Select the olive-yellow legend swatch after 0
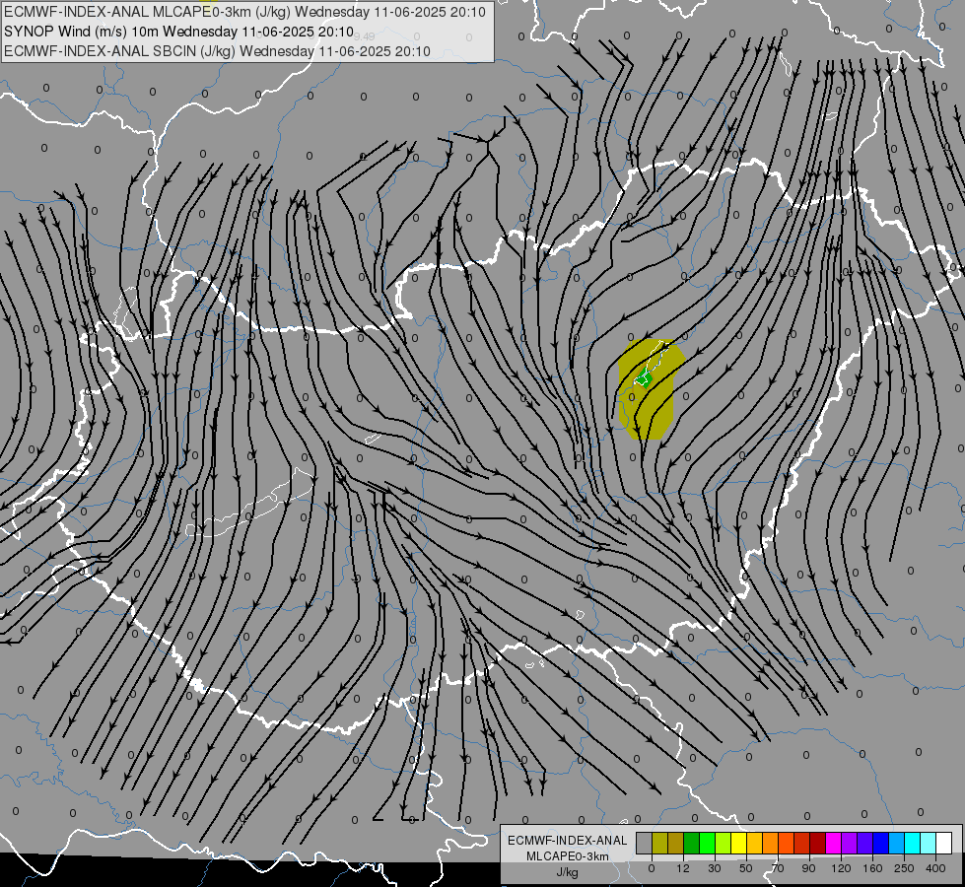Screen dimensions: 965x887 [659, 843]
